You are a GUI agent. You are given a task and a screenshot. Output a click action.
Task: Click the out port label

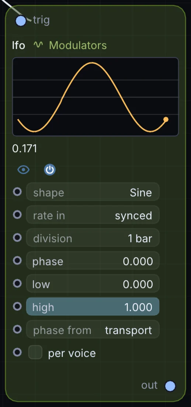coord(149,385)
